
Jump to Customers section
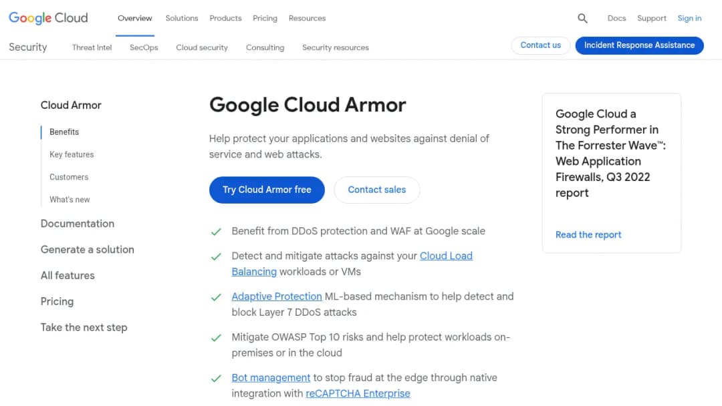click(x=69, y=177)
